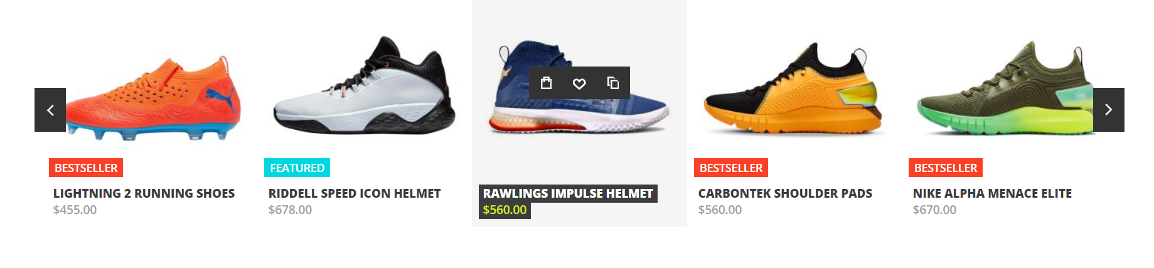Click Bestseller badge on Lightning 2 shoes
The height and width of the screenshot is (268, 1154).
tap(86, 168)
